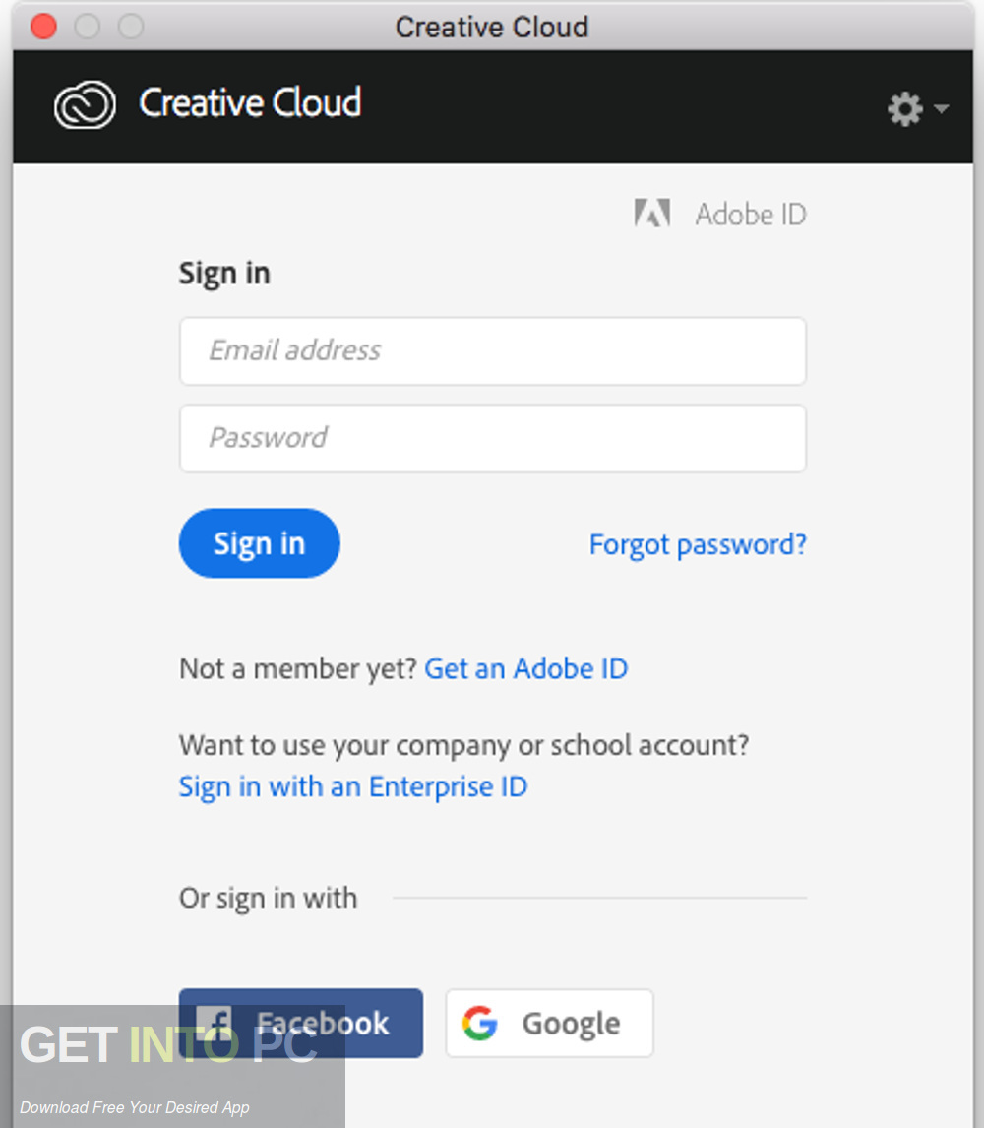Expand the arrow beside the gear
This screenshot has width=984, height=1128.
[941, 108]
